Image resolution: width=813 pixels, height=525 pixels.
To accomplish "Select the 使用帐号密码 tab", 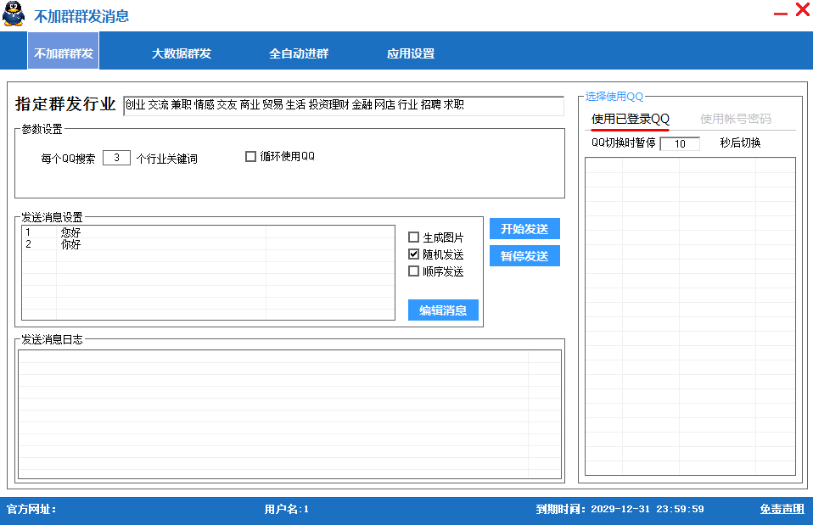I will (735, 120).
